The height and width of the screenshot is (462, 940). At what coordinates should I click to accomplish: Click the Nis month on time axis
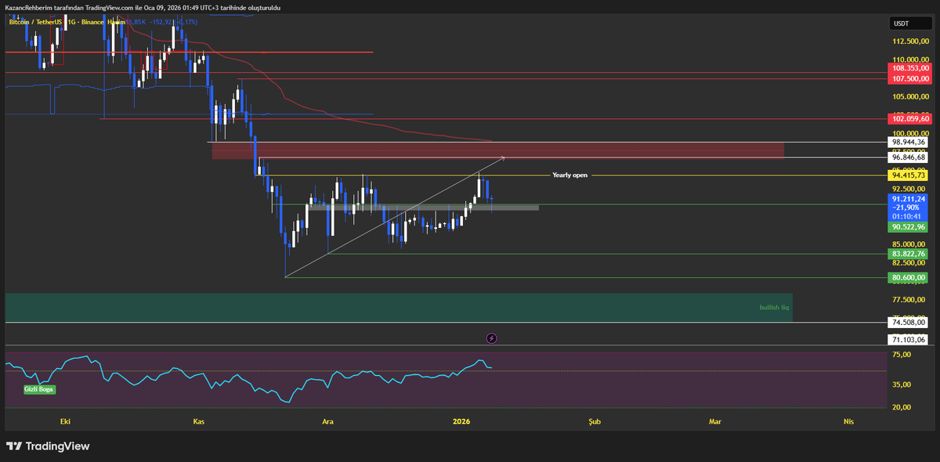[848, 421]
